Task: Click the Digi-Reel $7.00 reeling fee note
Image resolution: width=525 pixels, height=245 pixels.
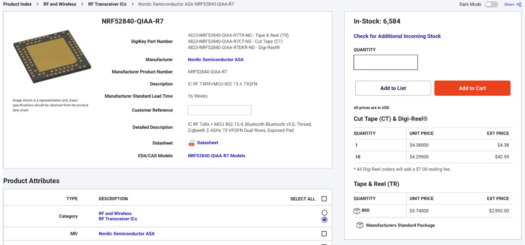Action: (x=402, y=169)
